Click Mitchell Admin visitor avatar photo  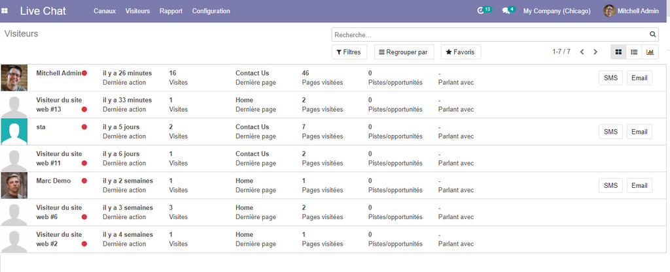14,78
